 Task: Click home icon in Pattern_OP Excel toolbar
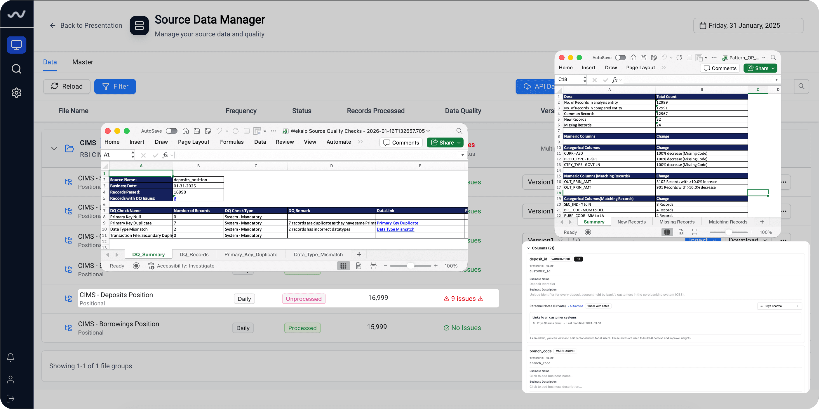pos(633,57)
